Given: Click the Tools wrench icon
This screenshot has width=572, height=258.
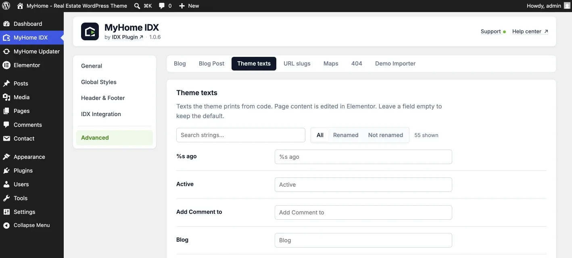Looking at the screenshot, I should point(6,198).
